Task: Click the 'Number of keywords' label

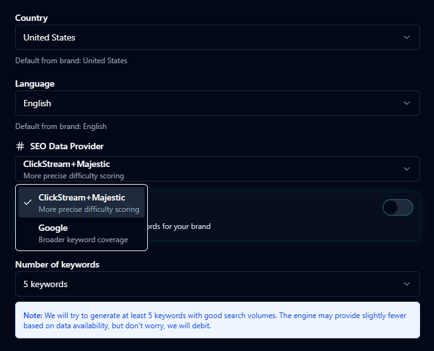Action: tap(57, 264)
